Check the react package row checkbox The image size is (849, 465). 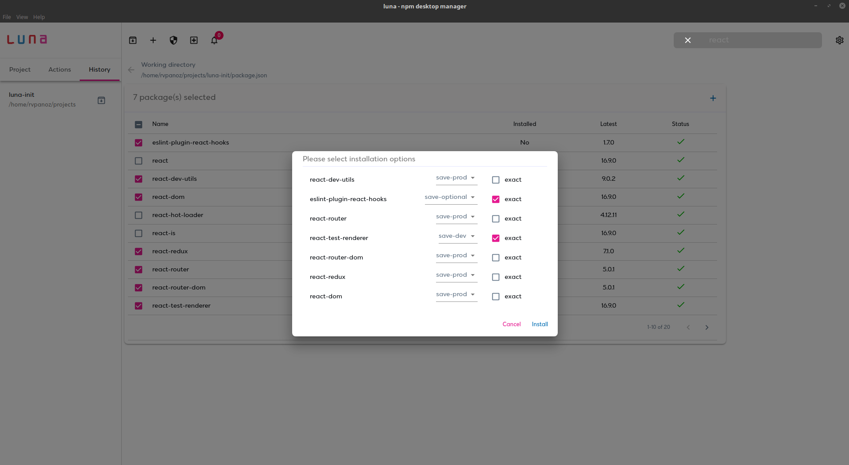(x=139, y=161)
